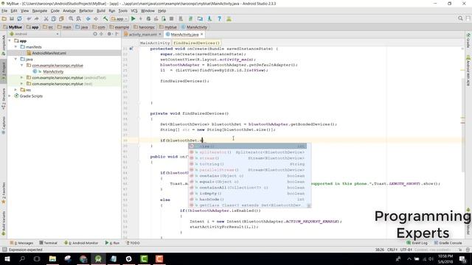Screen dimensions: 472x265
Task: Click the haroonpc breadcrumb
Action: tap(145, 27)
